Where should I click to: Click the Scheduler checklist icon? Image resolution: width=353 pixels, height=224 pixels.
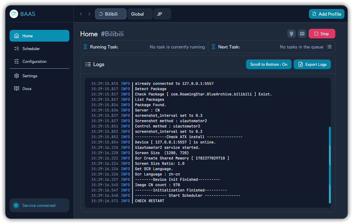coord(17,49)
